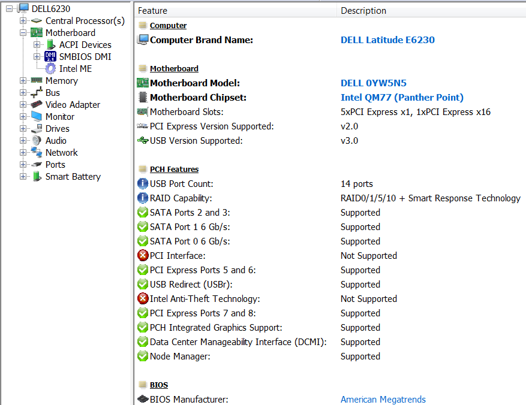
Task: Click the USB Port Count info icon
Action: pos(143,183)
